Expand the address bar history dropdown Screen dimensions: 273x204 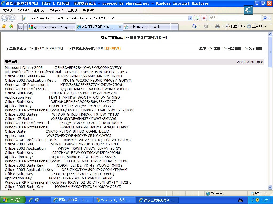coord(190,18)
